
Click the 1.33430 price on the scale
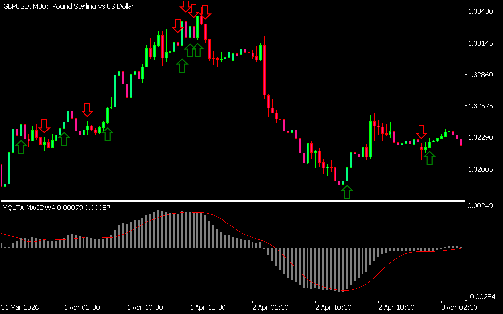click(482, 11)
